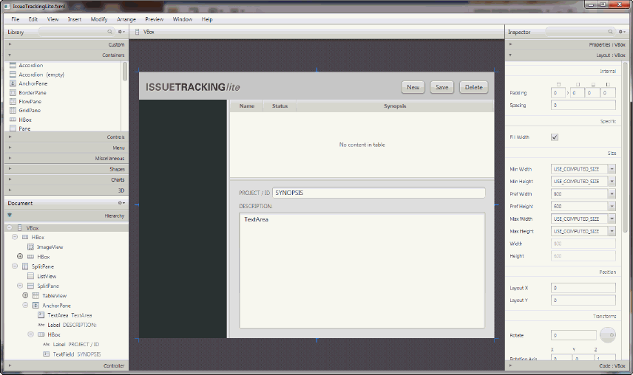Click the root VBox icon in hierarchy

tap(20, 228)
